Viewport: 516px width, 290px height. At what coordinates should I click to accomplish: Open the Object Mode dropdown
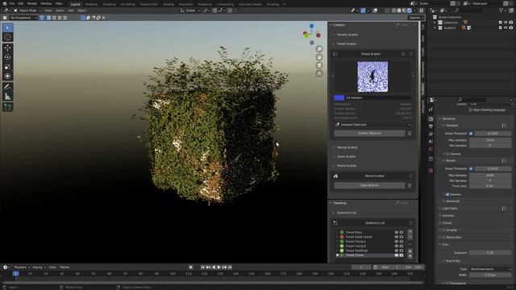click(x=27, y=10)
